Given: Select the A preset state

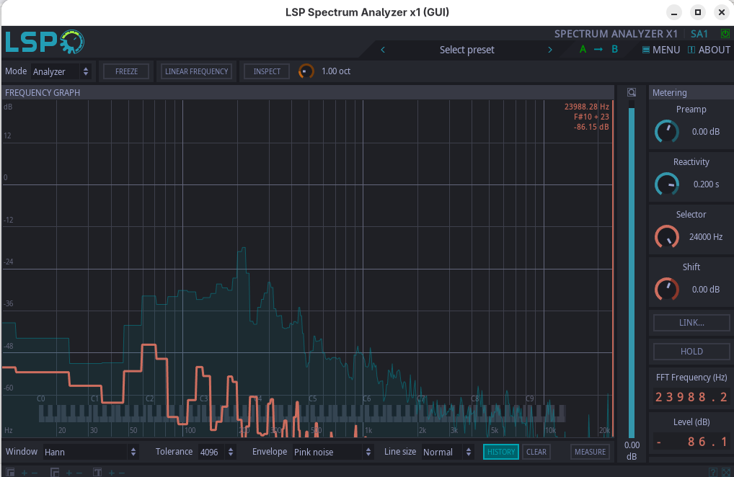Looking at the screenshot, I should pos(583,50).
